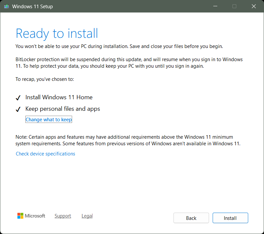Click the Install button
The width and height of the screenshot is (264, 234).
click(x=230, y=218)
